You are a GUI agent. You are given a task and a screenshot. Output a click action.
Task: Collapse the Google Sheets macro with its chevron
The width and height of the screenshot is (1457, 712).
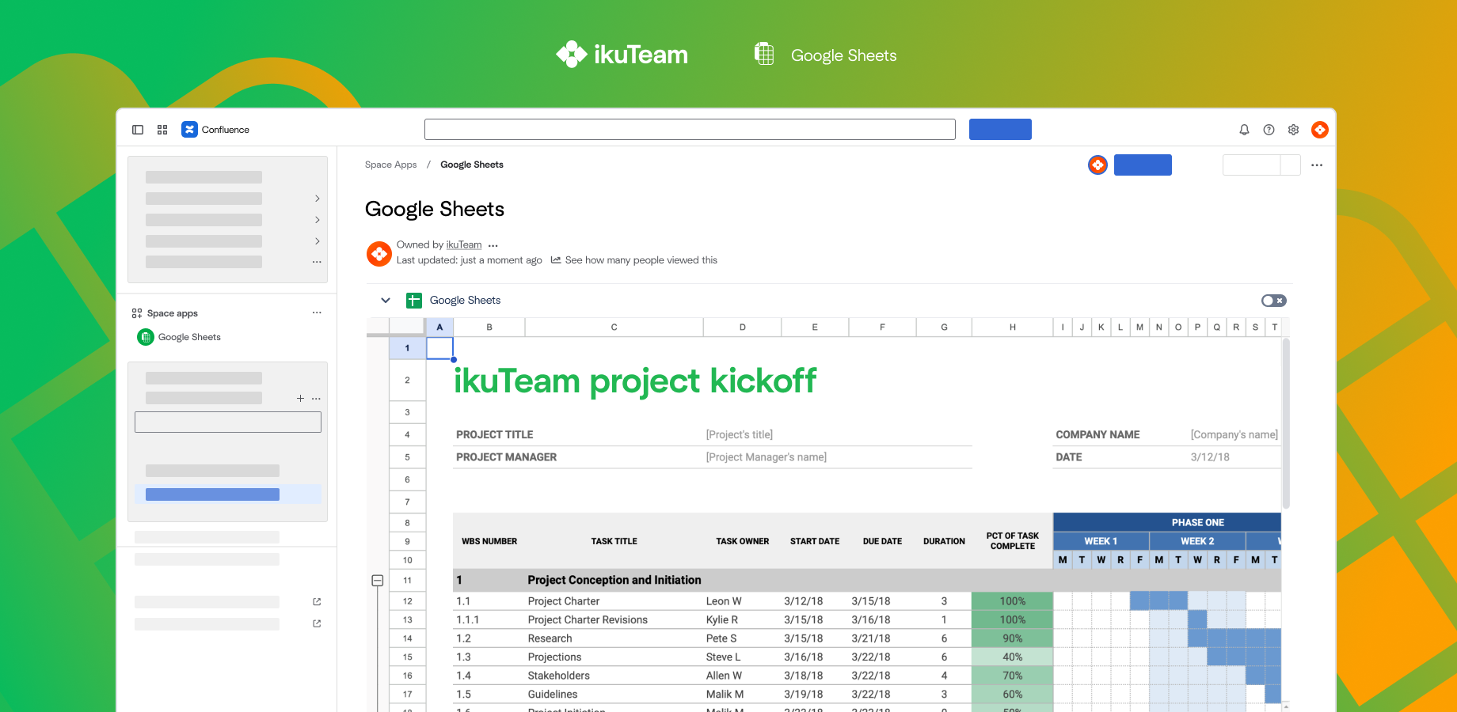386,300
